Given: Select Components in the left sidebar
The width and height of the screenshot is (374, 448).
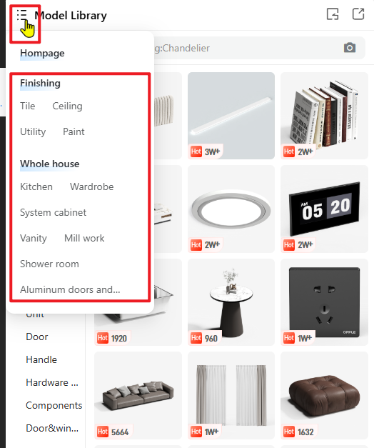Looking at the screenshot, I should click(x=54, y=405).
